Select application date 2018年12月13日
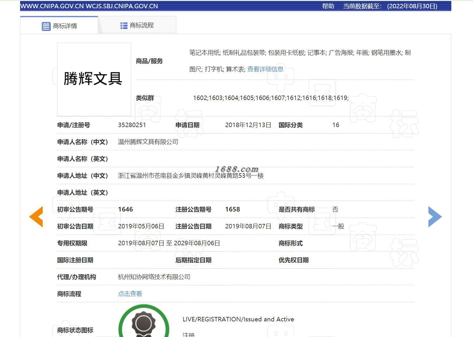This screenshot has width=473, height=337. click(x=248, y=125)
